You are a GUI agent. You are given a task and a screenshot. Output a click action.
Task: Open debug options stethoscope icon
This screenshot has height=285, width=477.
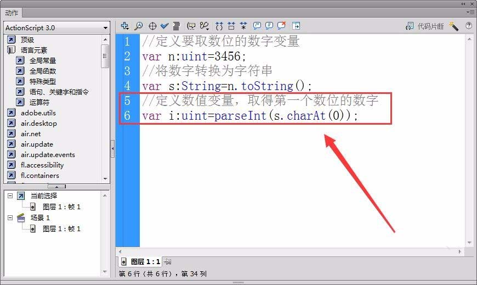pos(205,26)
